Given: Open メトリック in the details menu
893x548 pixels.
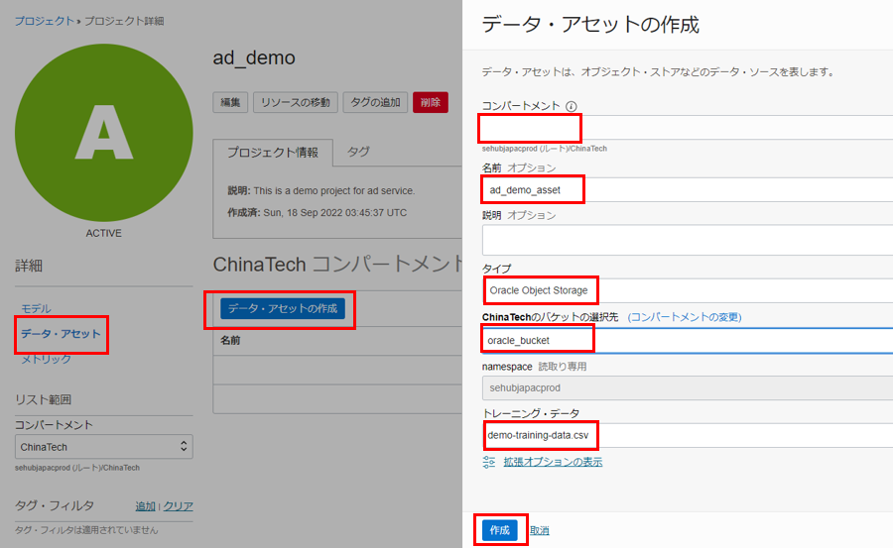Looking at the screenshot, I should pyautogui.click(x=46, y=359).
